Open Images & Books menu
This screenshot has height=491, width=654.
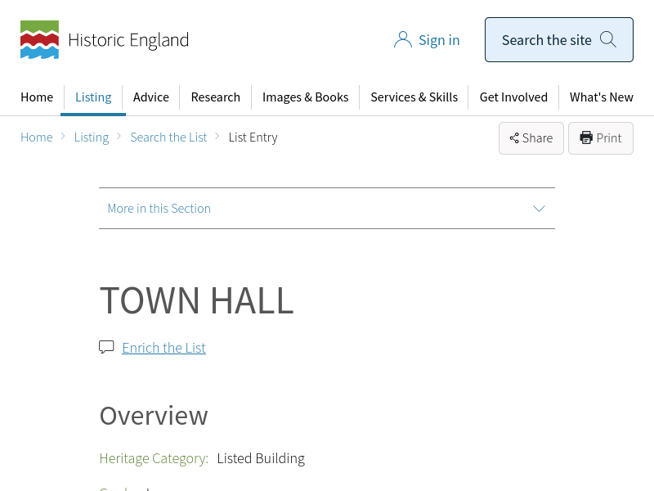tap(305, 97)
